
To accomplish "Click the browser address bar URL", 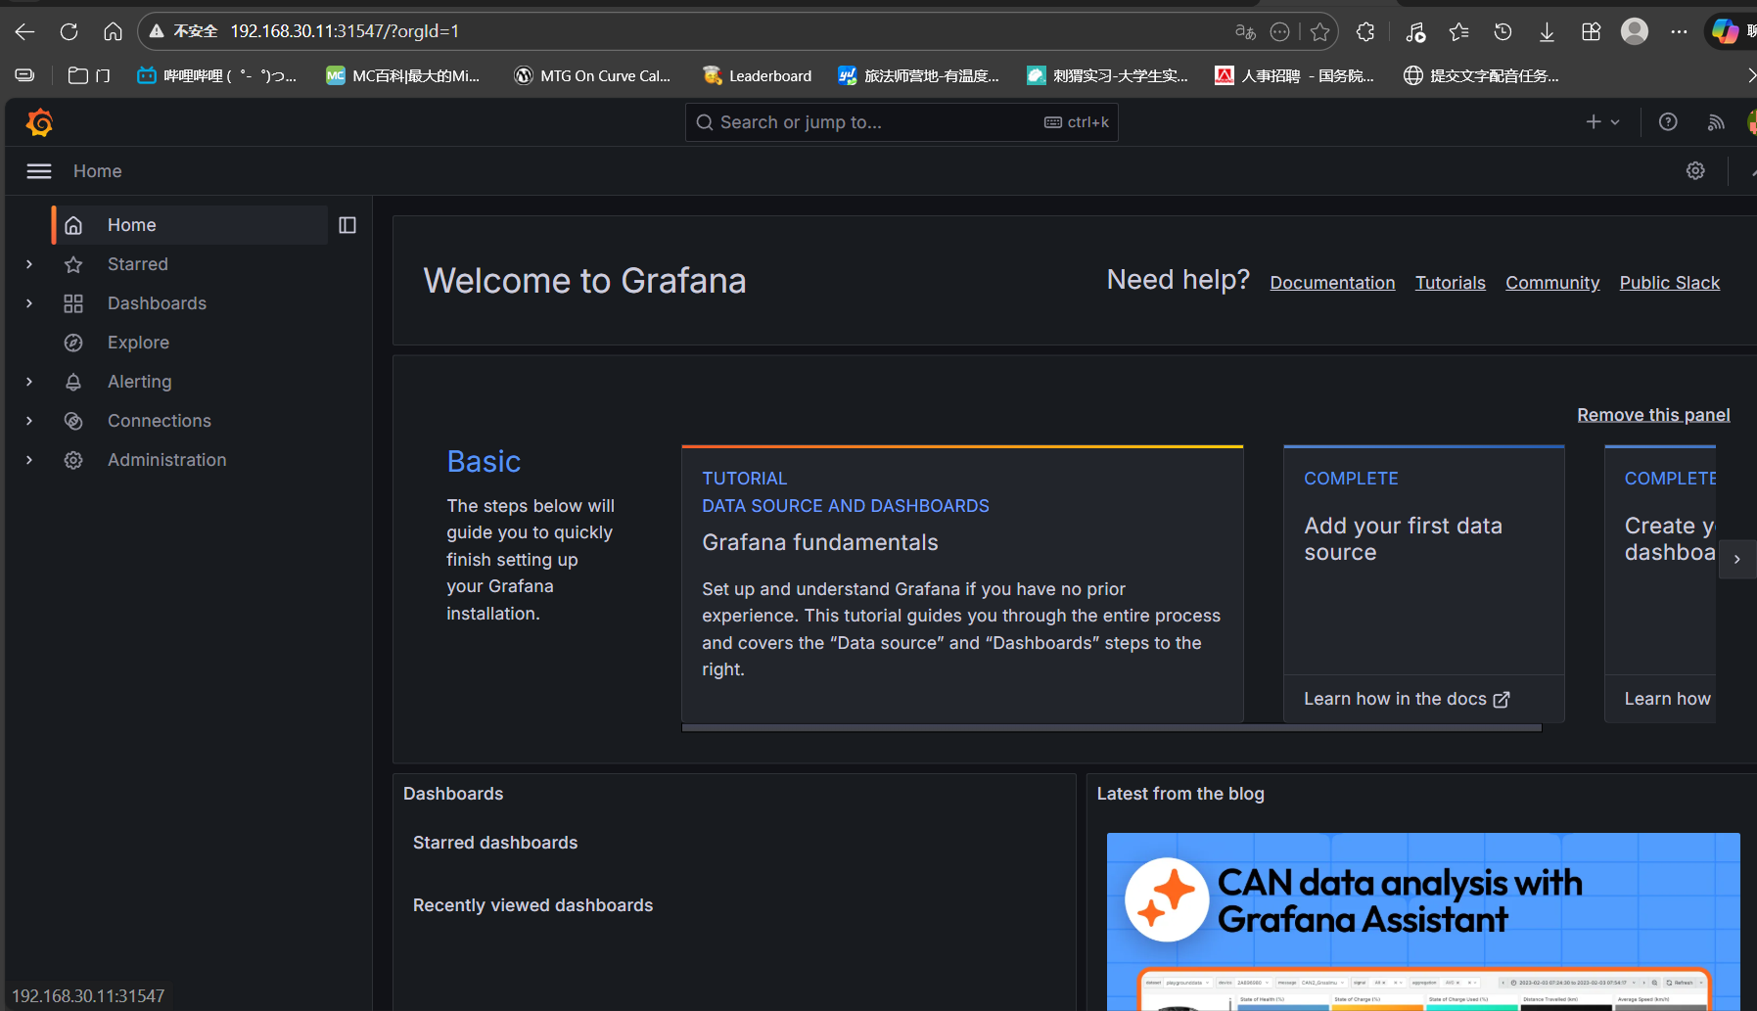I will point(345,31).
